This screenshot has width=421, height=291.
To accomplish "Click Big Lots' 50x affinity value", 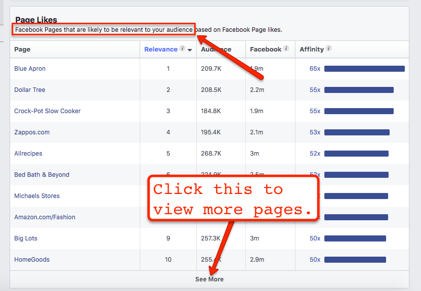I will point(315,238).
